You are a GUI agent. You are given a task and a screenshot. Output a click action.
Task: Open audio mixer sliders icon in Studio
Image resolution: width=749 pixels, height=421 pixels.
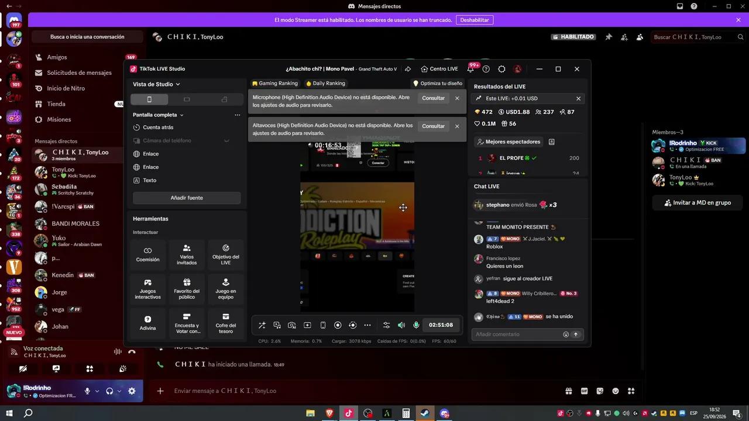[386, 325]
